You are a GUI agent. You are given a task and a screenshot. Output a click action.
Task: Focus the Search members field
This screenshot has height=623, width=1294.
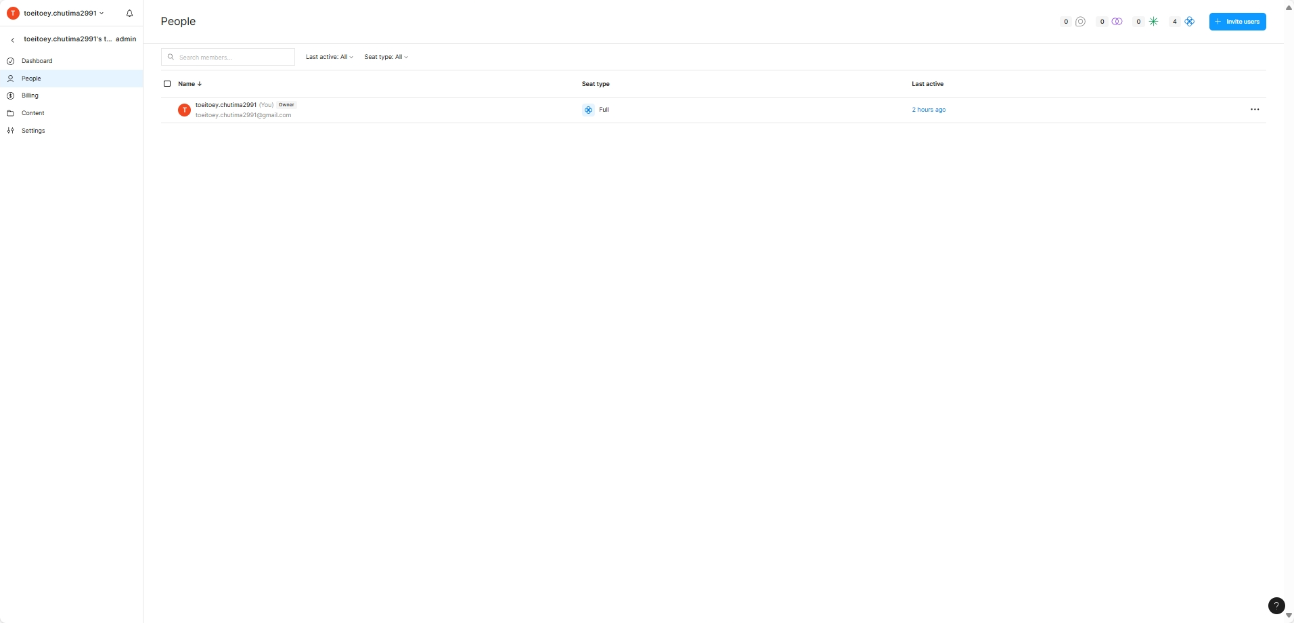tap(228, 57)
